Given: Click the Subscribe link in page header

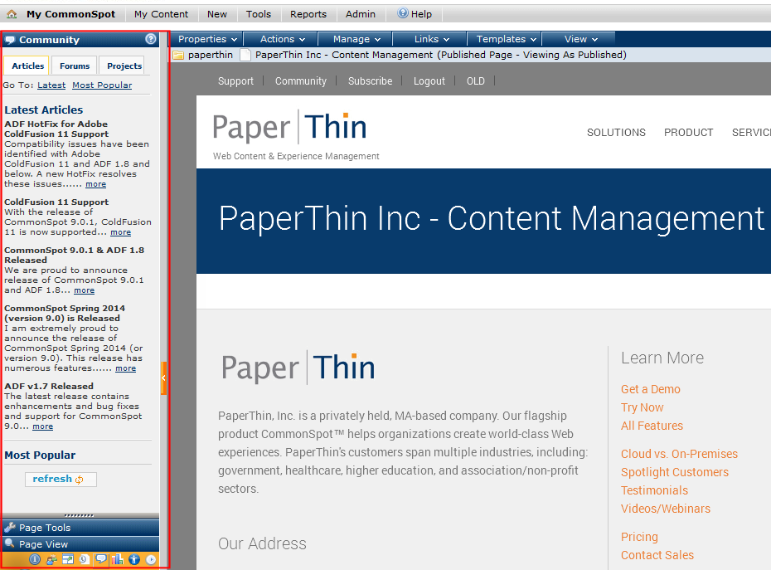Looking at the screenshot, I should click(x=371, y=81).
